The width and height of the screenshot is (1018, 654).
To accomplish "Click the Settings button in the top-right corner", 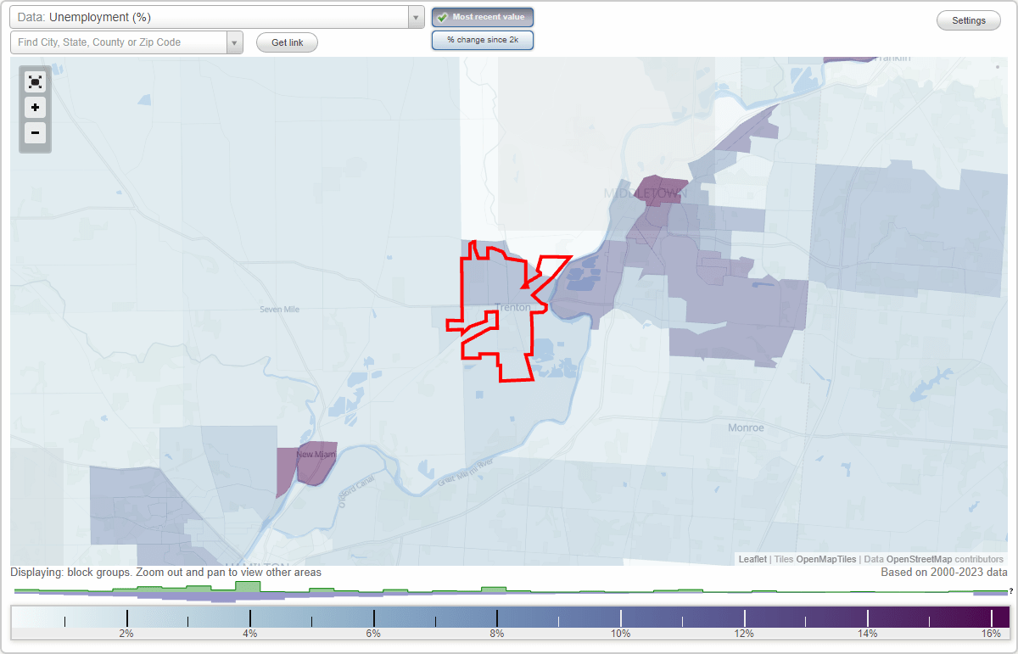I will [968, 20].
